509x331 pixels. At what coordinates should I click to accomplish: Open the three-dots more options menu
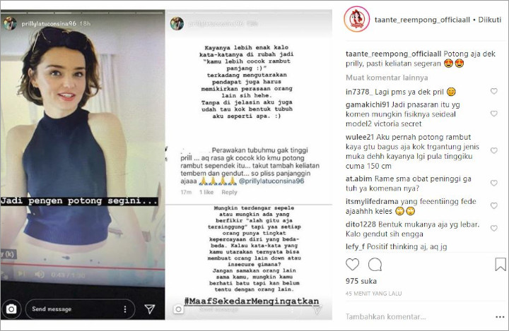[x=500, y=317]
